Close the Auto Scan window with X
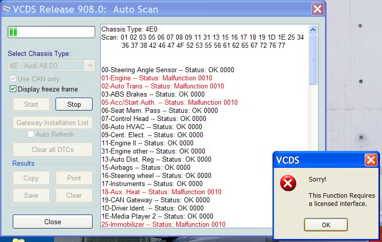Image resolution: width=382 pixels, height=242 pixels. (x=317, y=9)
